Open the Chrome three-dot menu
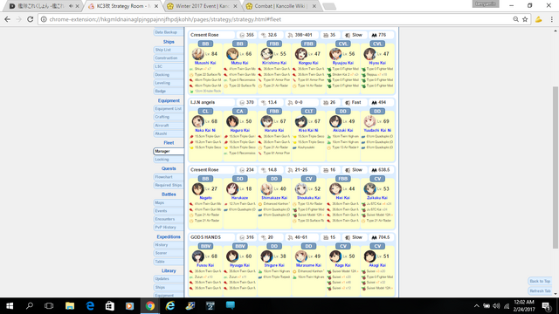Screen dimensions: 559x314 551,19
